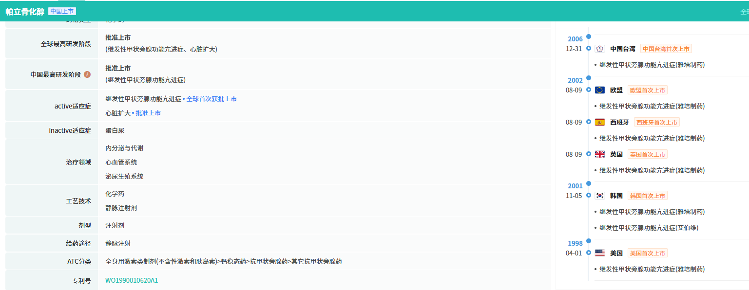This screenshot has width=749, height=290.
Task: Click the 11-05 timeline node dot
Action: pyautogui.click(x=589, y=195)
